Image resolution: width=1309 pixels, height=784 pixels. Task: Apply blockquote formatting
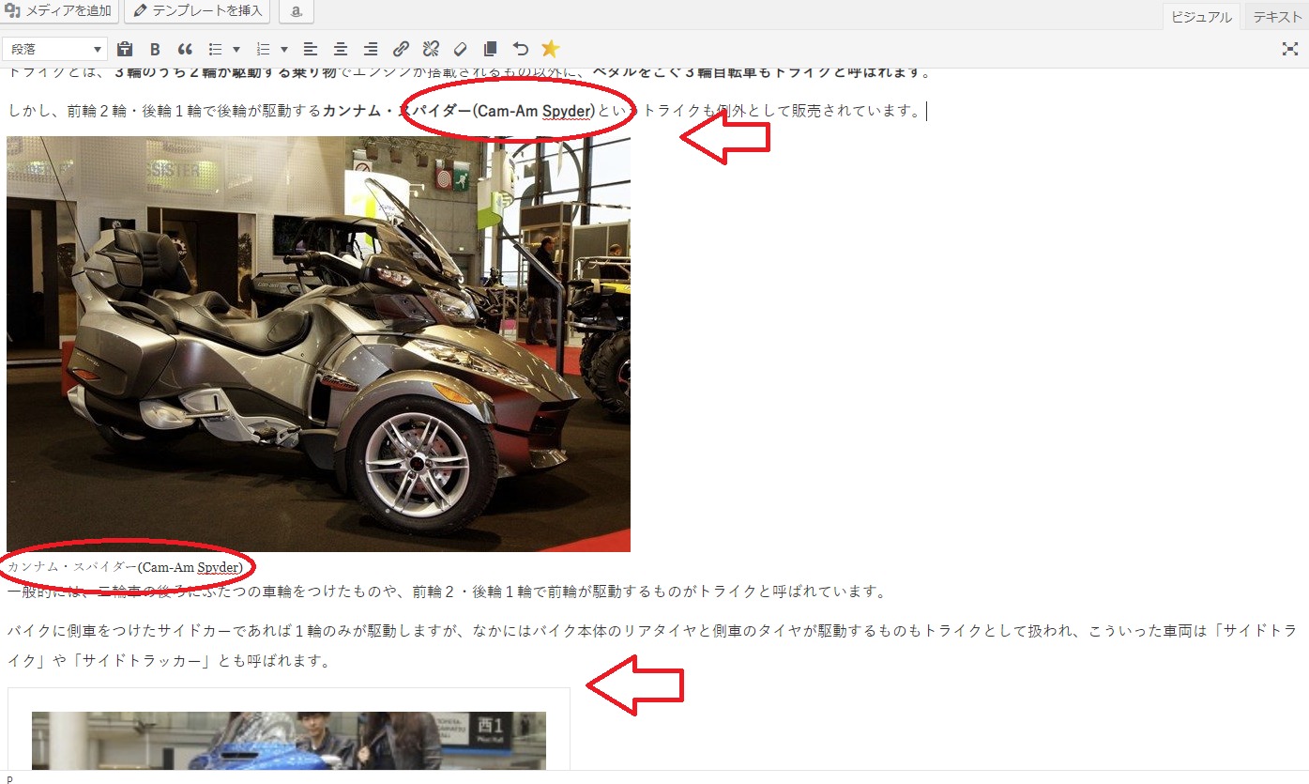(x=185, y=49)
